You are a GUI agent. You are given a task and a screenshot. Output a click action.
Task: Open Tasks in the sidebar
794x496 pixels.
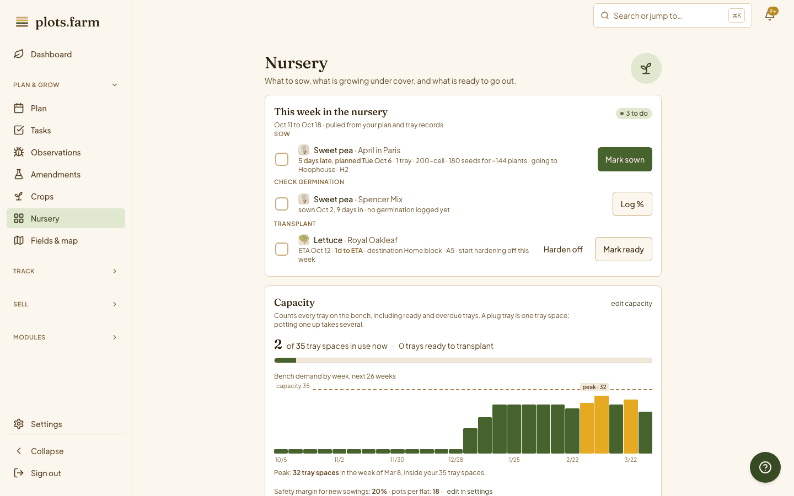coord(66,130)
